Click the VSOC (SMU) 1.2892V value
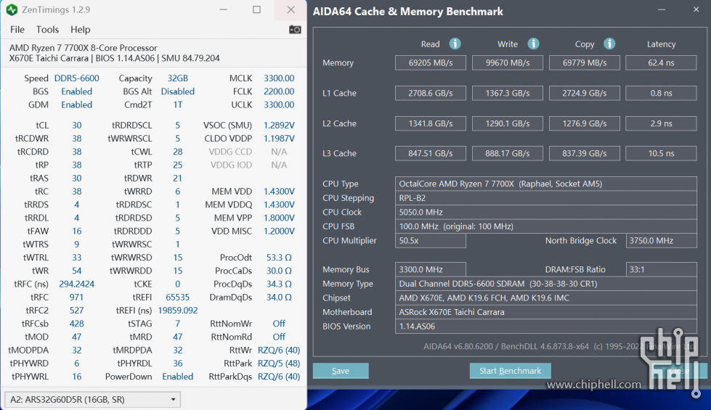 coord(279,125)
